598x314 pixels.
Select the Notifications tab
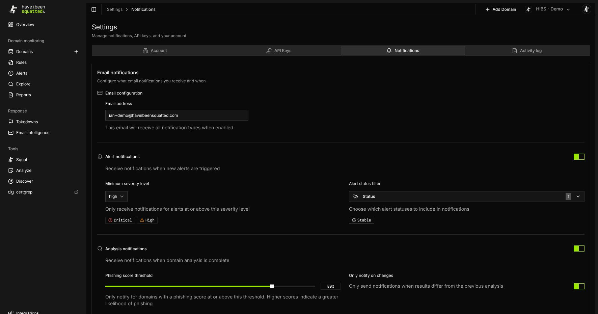click(403, 51)
